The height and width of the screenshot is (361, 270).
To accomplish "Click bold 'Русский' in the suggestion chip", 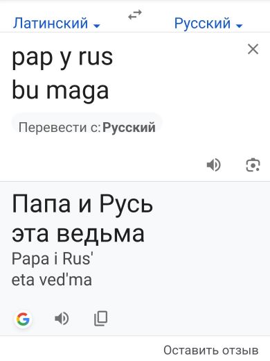I will click(129, 127).
